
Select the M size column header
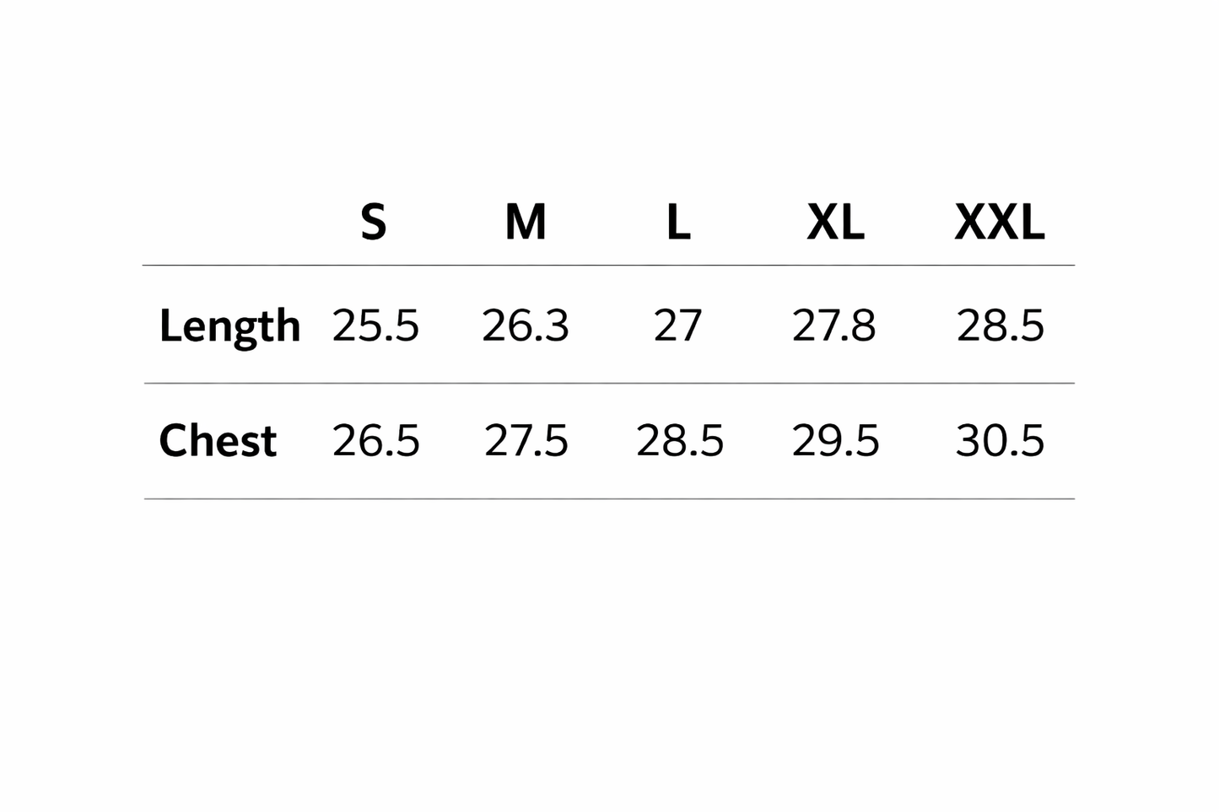point(526,223)
